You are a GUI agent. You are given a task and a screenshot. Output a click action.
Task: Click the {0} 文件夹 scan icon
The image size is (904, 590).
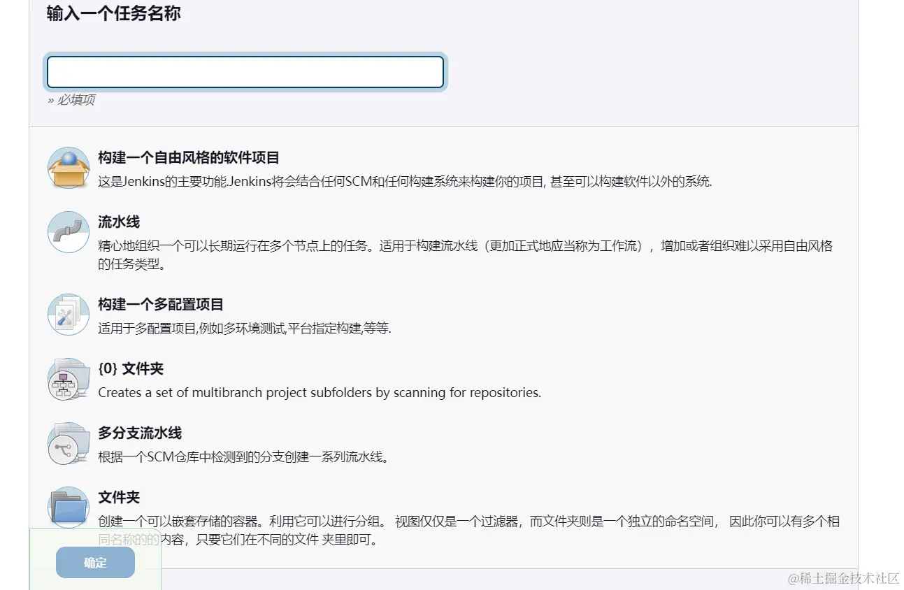67,380
